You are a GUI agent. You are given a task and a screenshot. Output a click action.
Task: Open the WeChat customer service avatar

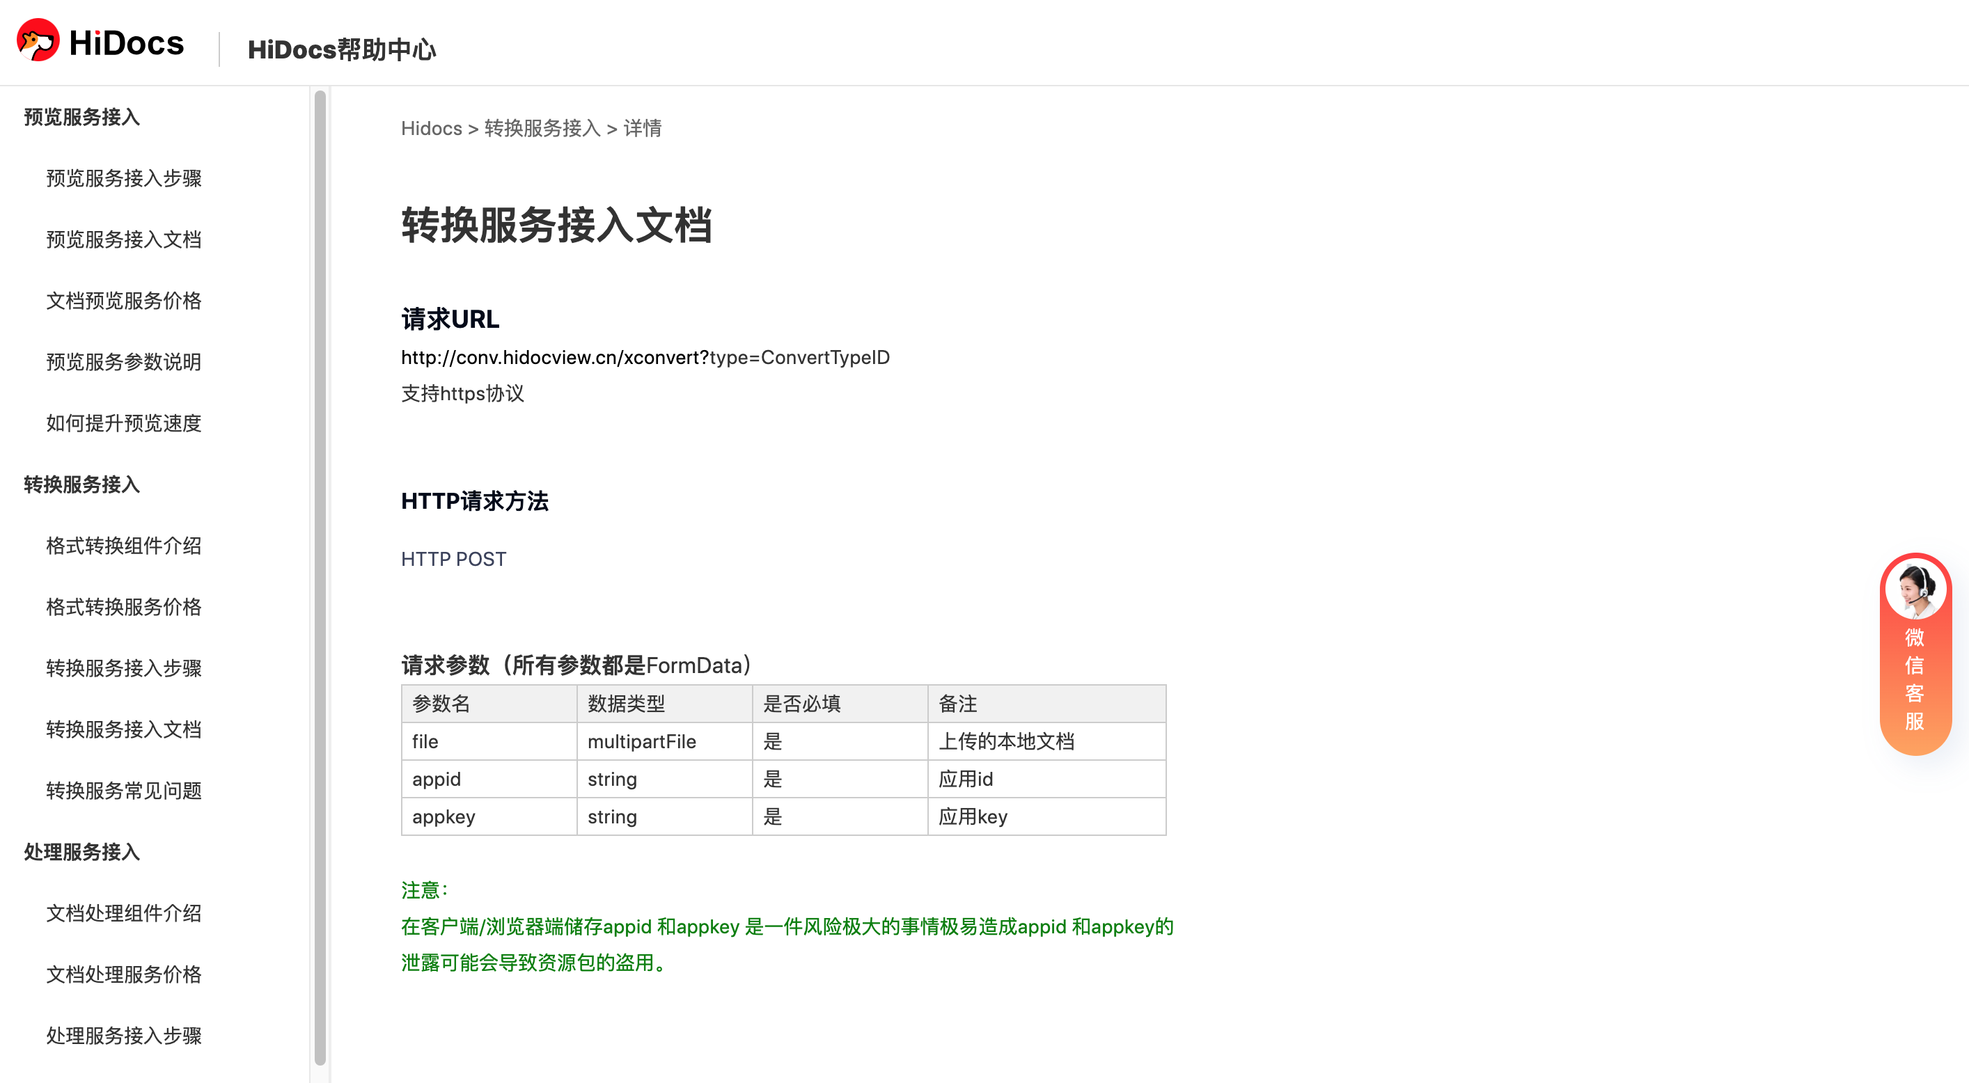1915,590
